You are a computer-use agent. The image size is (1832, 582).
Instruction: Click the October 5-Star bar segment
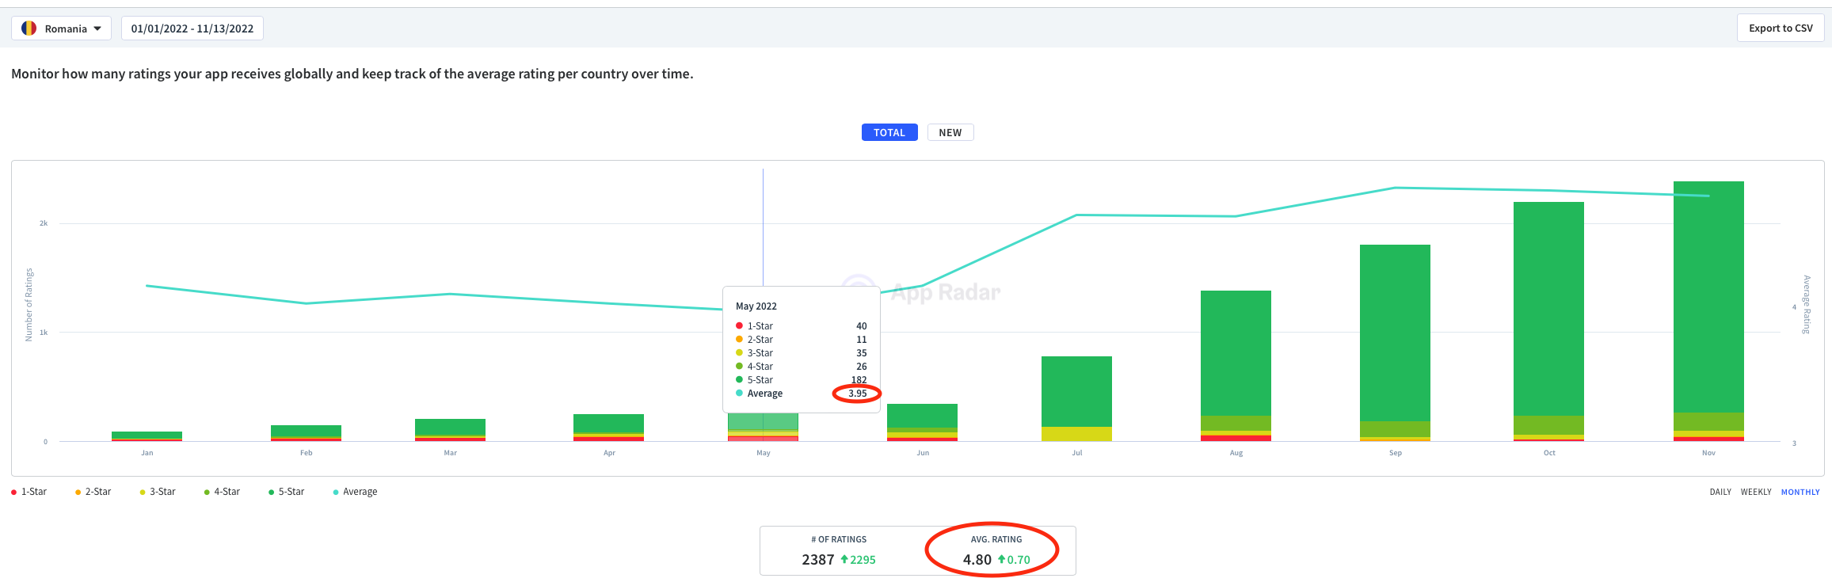click(1548, 309)
